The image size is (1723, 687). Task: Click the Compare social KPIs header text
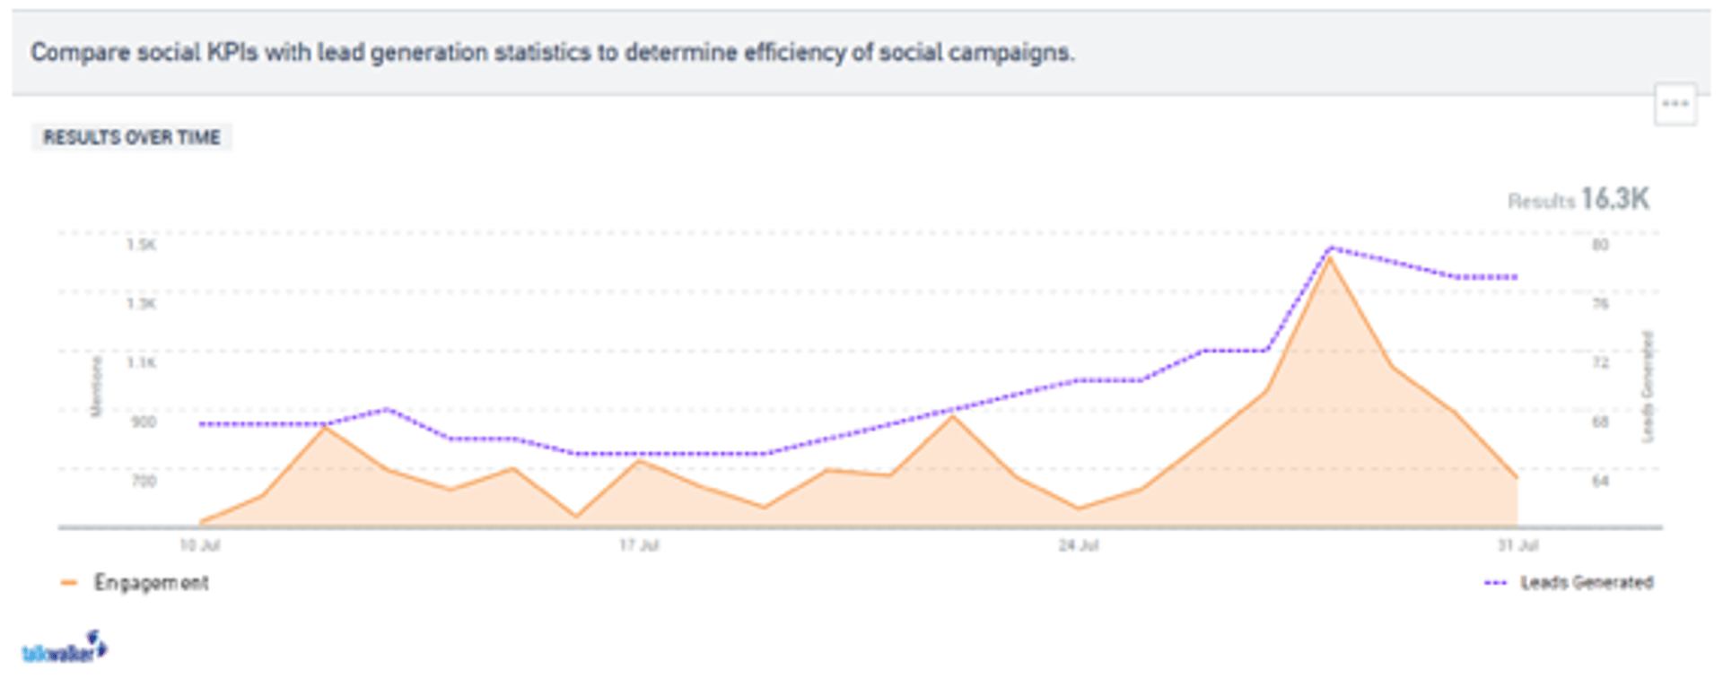pyautogui.click(x=552, y=52)
